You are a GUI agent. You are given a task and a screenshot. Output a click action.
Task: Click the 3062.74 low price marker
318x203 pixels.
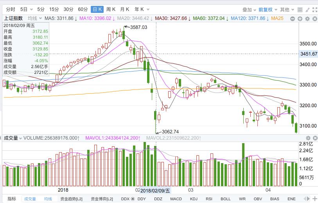[171, 131]
